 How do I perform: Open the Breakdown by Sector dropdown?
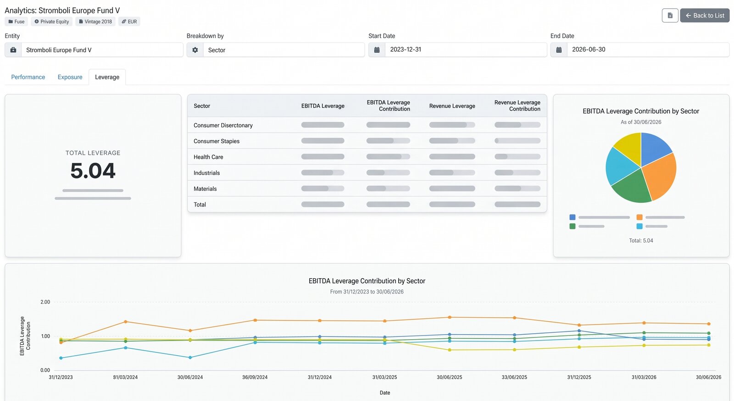pos(284,50)
